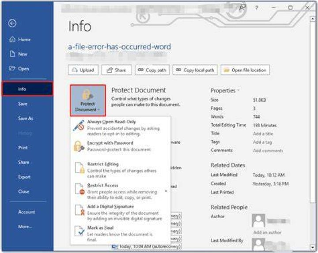The height and width of the screenshot is (253, 318).
Task: Open Account in the sidebar
Action: (x=26, y=212)
